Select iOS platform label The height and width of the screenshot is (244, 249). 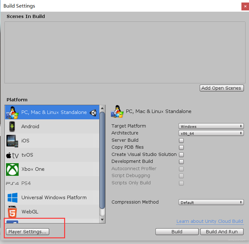pyautogui.click(x=25, y=141)
